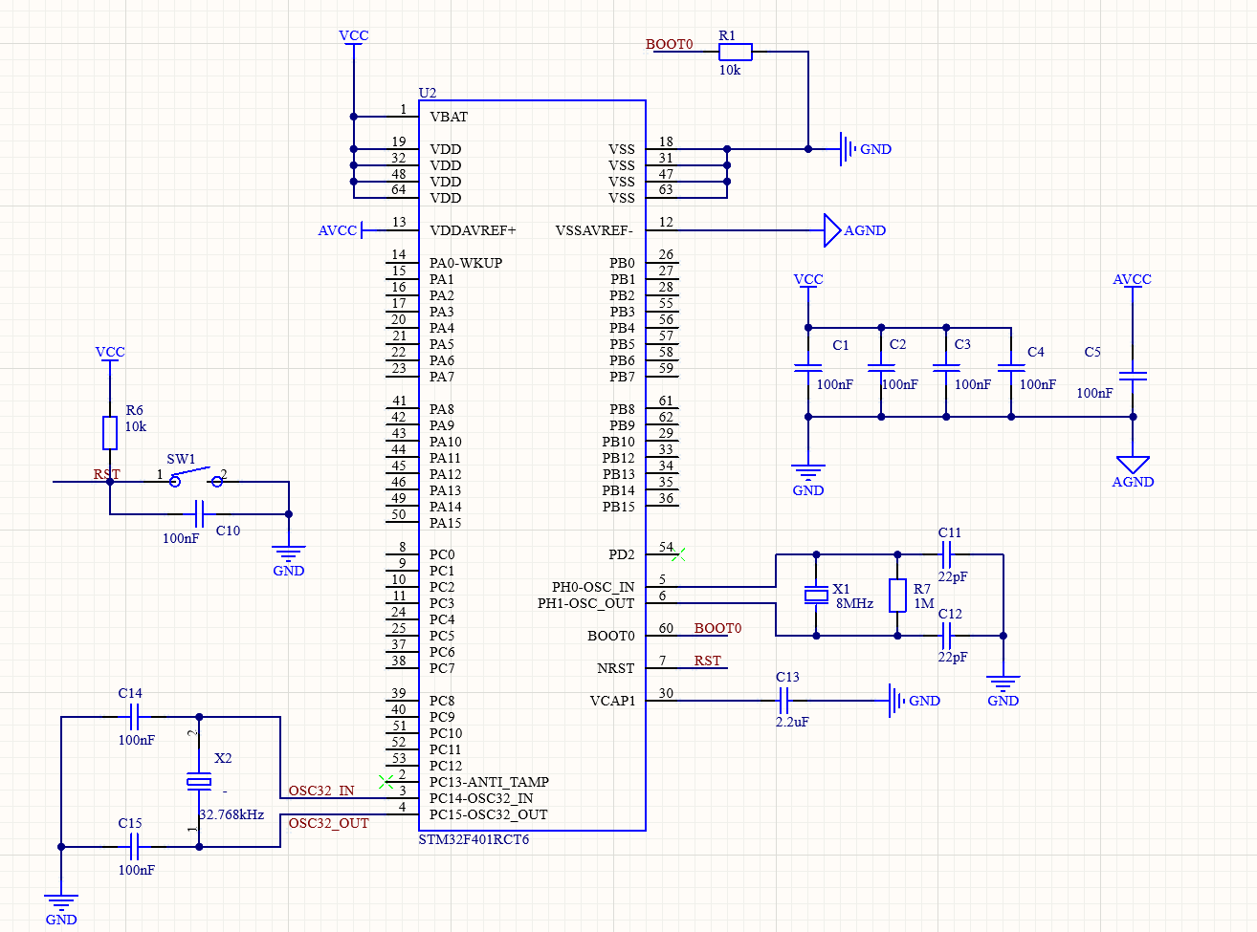Click the GND symbol next to C13
Screen dimensions: 1257x932
[896, 701]
